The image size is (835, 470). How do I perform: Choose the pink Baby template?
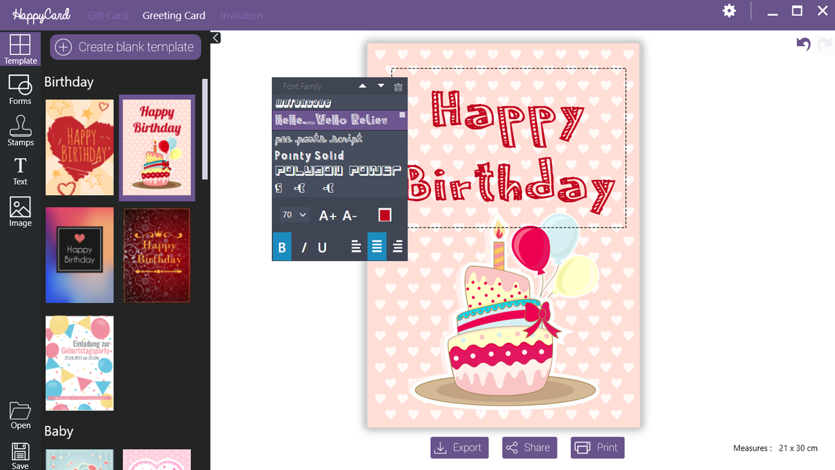tap(157, 459)
